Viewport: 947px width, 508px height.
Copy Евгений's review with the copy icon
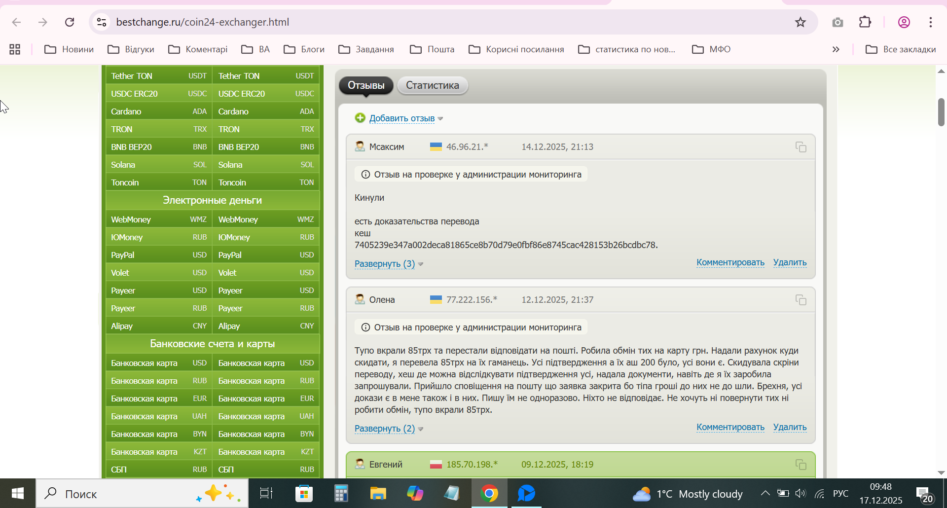click(801, 465)
